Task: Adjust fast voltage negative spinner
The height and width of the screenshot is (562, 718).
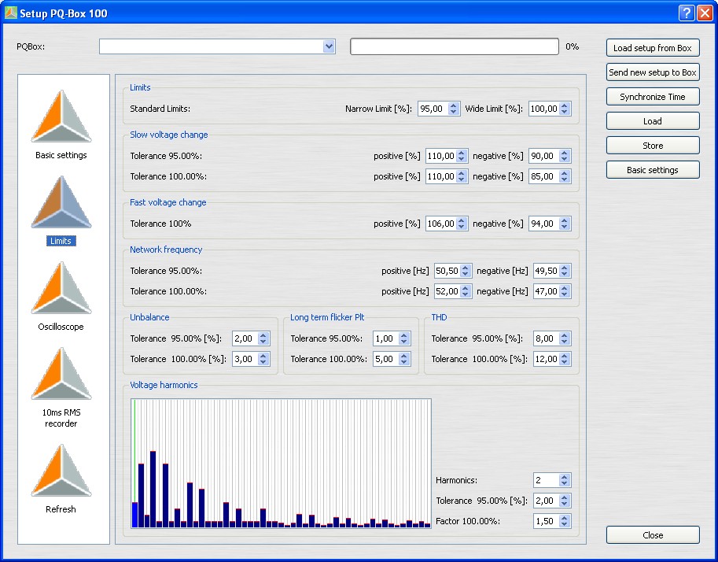Action: [x=564, y=224]
